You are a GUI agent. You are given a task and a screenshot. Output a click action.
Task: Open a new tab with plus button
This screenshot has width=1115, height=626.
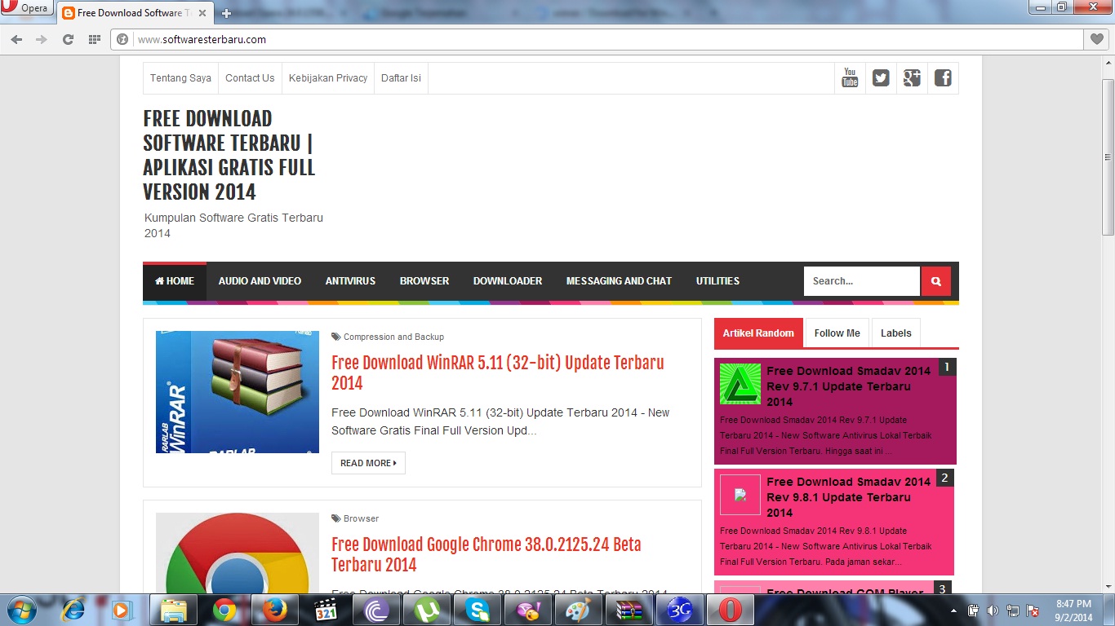tap(226, 13)
